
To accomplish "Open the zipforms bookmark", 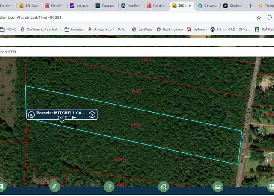I will (x=197, y=29).
